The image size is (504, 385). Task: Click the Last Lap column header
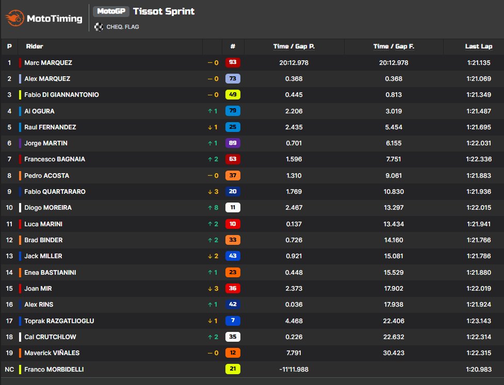[x=479, y=46]
